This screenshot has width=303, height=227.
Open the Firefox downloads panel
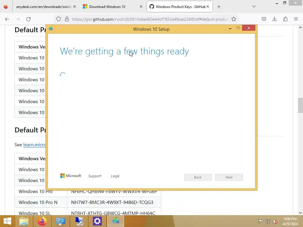point(274,19)
